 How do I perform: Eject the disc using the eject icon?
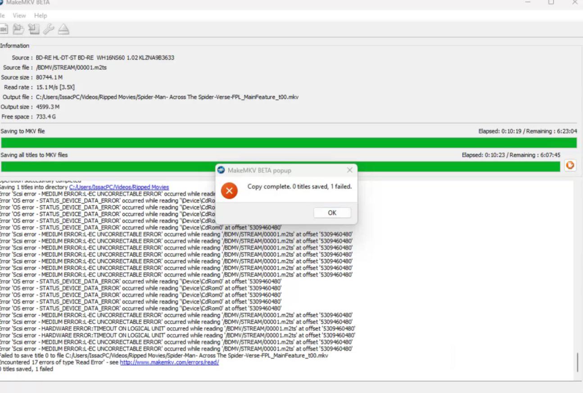(x=63, y=29)
